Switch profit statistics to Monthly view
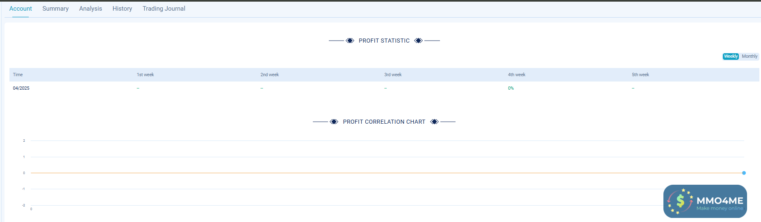This screenshot has width=761, height=222. [x=750, y=57]
